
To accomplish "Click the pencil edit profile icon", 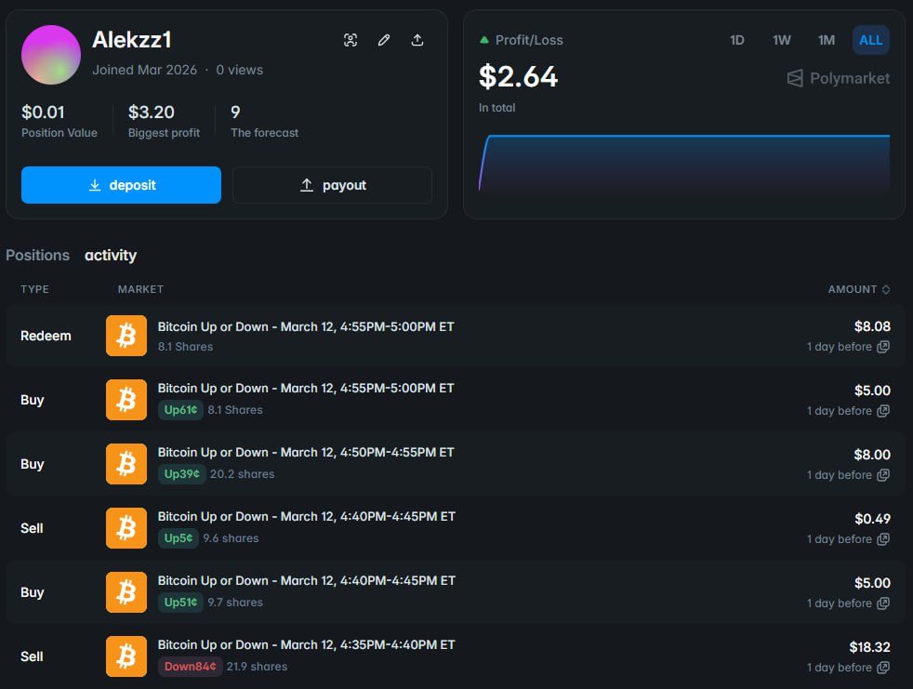I will click(x=384, y=40).
